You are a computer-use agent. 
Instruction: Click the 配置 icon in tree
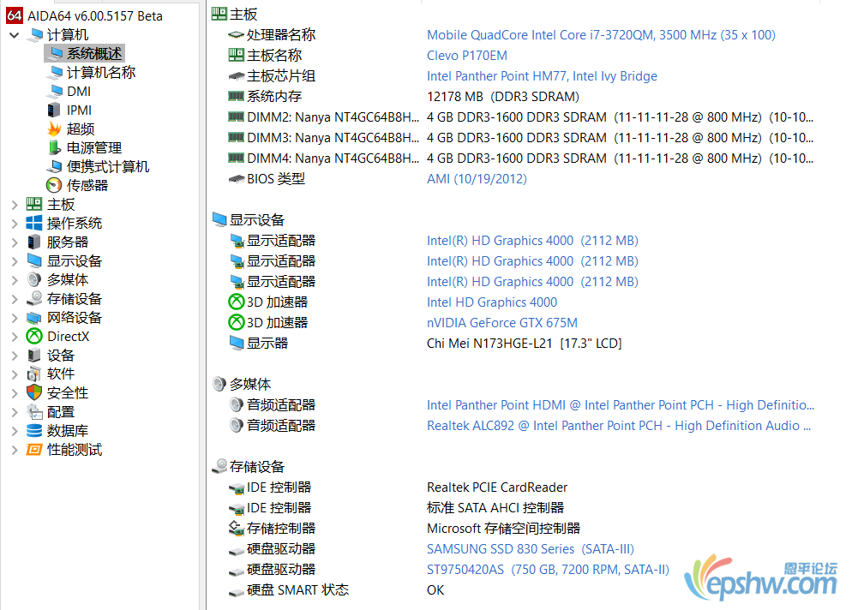pyautogui.click(x=34, y=412)
